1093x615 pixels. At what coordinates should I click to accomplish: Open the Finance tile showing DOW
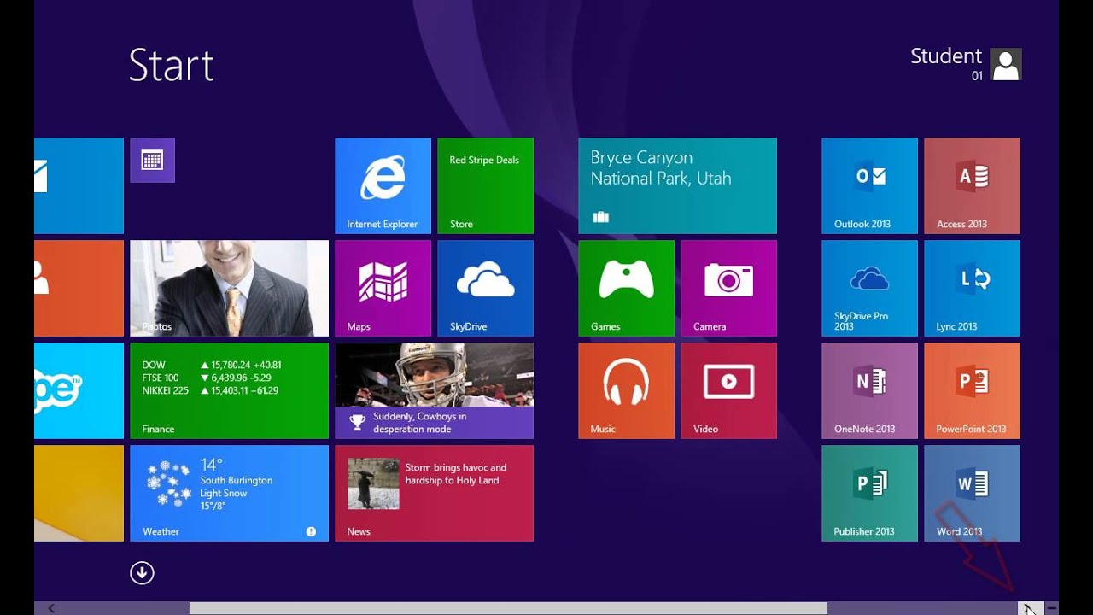click(229, 390)
